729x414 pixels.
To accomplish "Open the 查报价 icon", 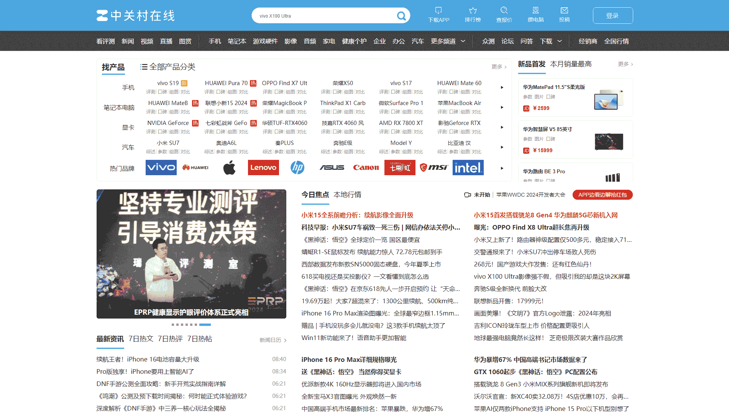I will click(x=504, y=10).
